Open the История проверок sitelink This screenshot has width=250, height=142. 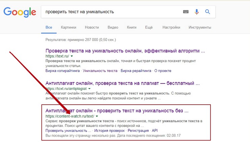[x=109, y=131]
